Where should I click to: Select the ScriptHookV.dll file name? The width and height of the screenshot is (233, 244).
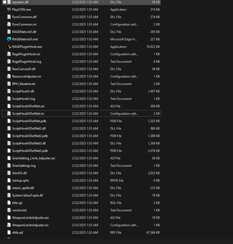pos(23,91)
